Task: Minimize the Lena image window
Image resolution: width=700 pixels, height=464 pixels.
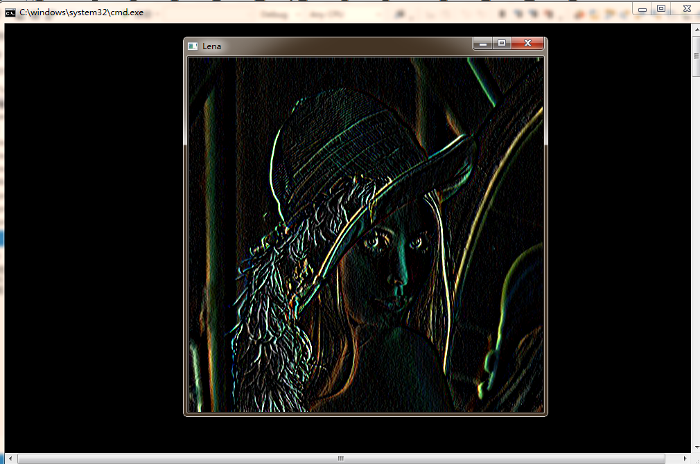Action: click(x=483, y=43)
